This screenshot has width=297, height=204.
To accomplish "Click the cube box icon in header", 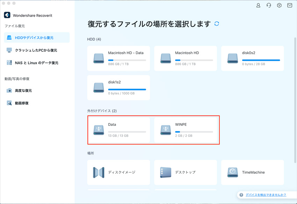I will (x=279, y=5).
